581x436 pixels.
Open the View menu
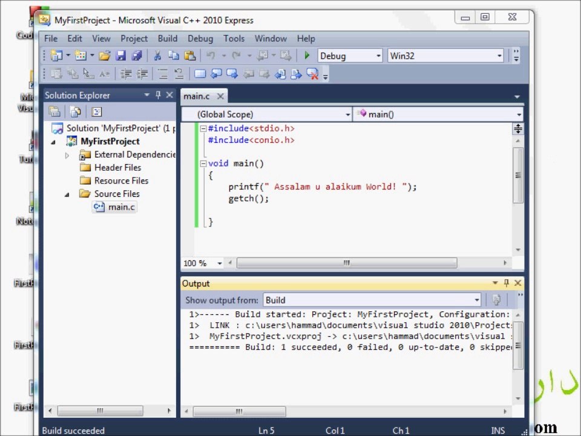(x=101, y=39)
